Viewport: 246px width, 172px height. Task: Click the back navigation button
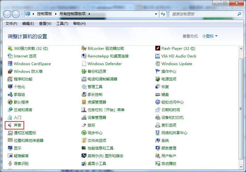(7, 14)
